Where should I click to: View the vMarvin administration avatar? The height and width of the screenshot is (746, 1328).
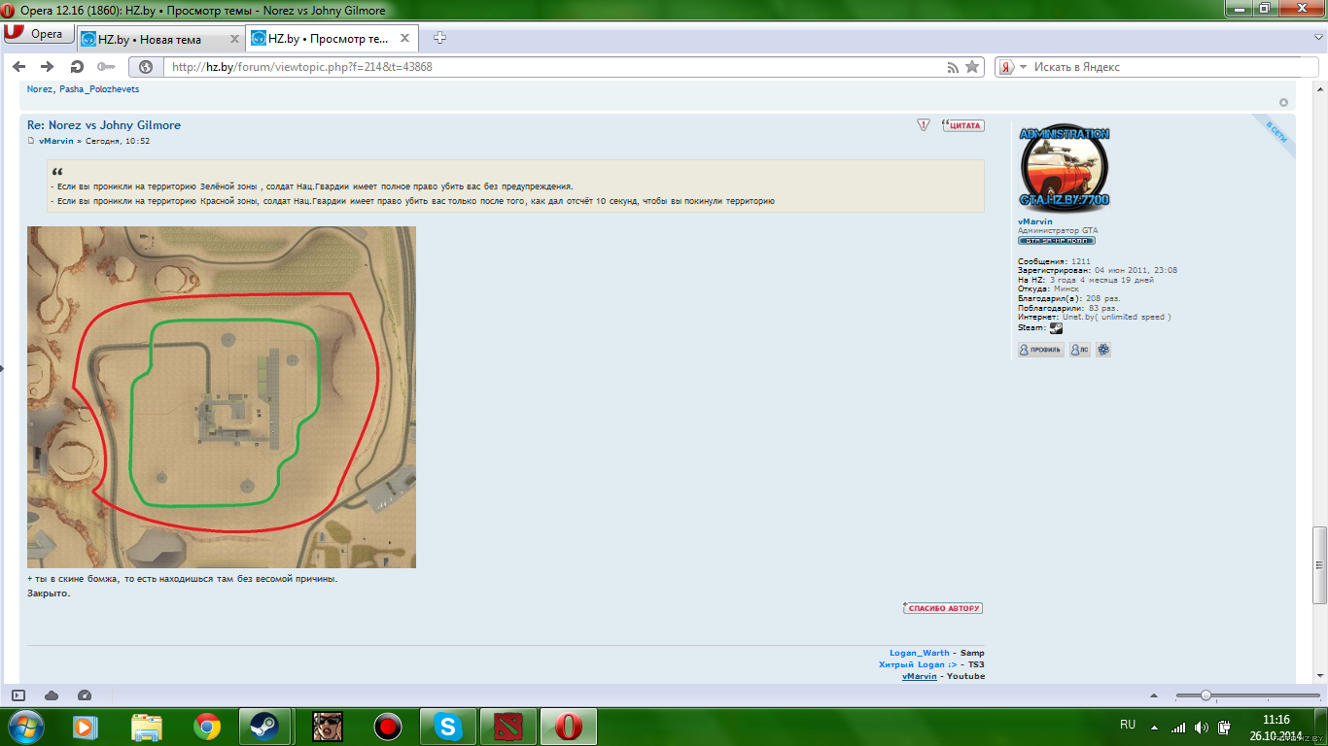(x=1065, y=167)
